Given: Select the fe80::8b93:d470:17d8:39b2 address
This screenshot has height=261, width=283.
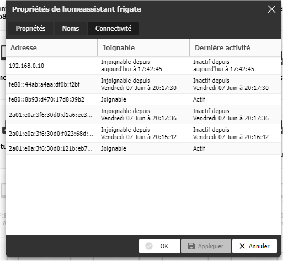Looking at the screenshot, I should pos(46,99).
